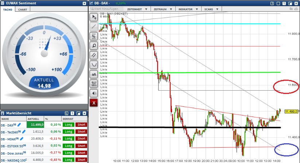Select the trend line drawing tool
The height and width of the screenshot is (163, 300).
tap(94, 27)
